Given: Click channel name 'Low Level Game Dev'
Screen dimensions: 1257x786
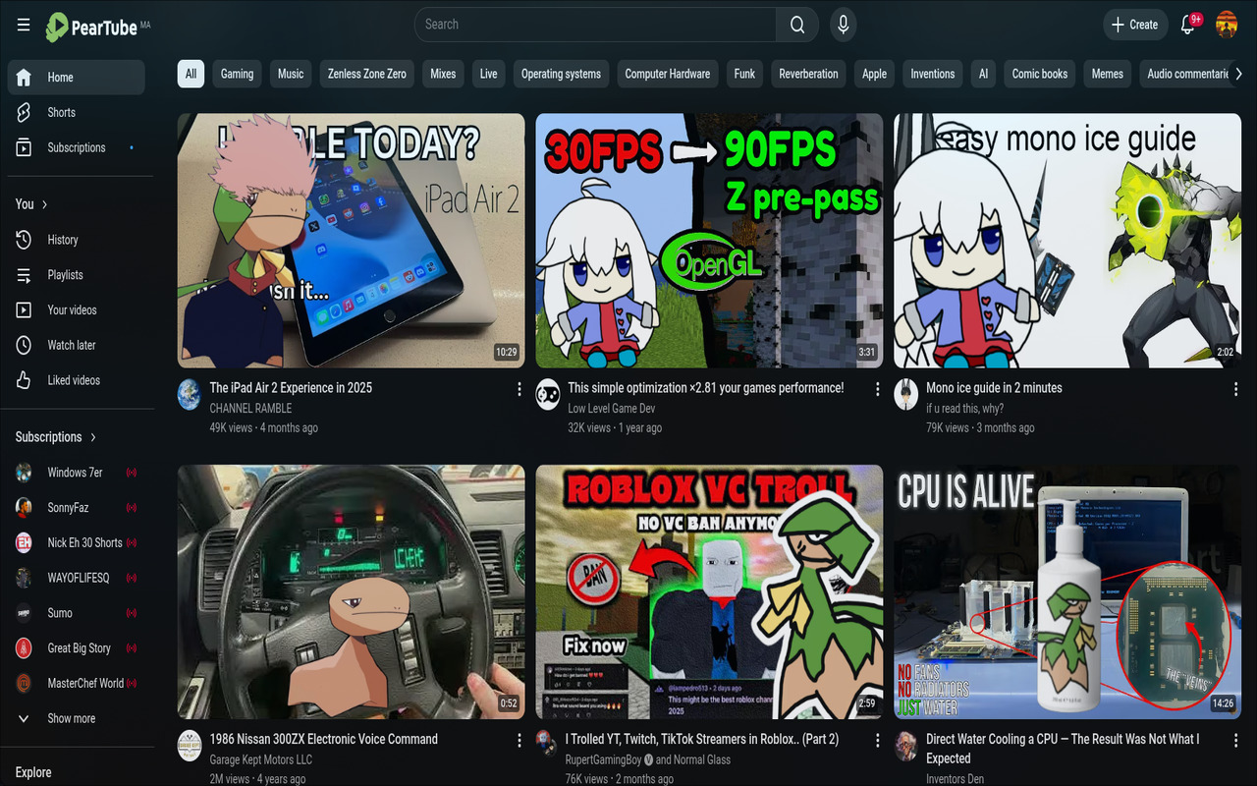Looking at the screenshot, I should pyautogui.click(x=611, y=409).
